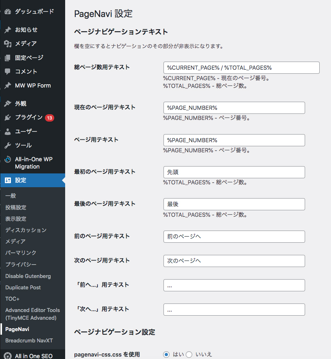The height and width of the screenshot is (359, 331).
Task: Select はい for pagenavi-css.css usage
Action: (x=166, y=355)
